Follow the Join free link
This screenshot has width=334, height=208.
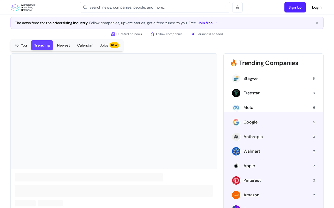(207, 23)
